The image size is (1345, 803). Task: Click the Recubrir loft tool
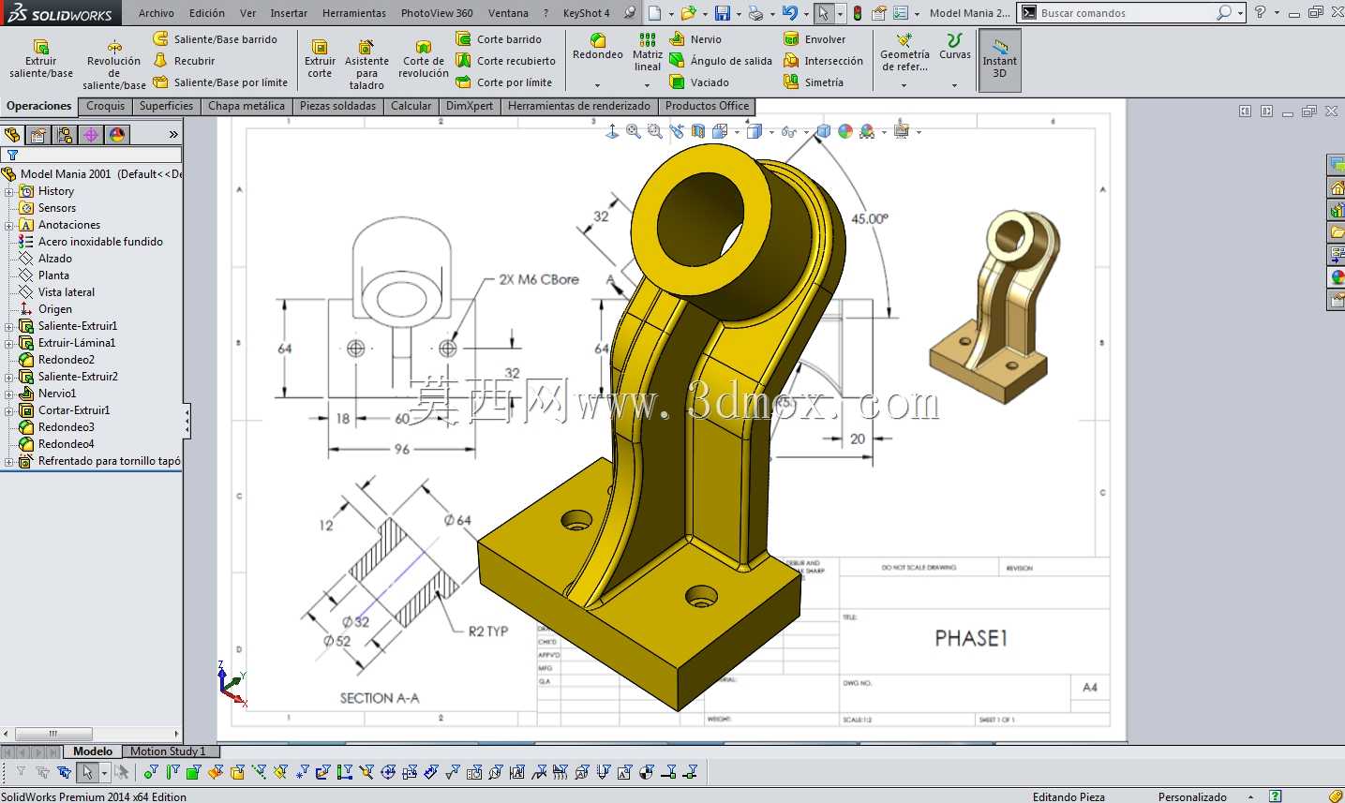pyautogui.click(x=185, y=61)
